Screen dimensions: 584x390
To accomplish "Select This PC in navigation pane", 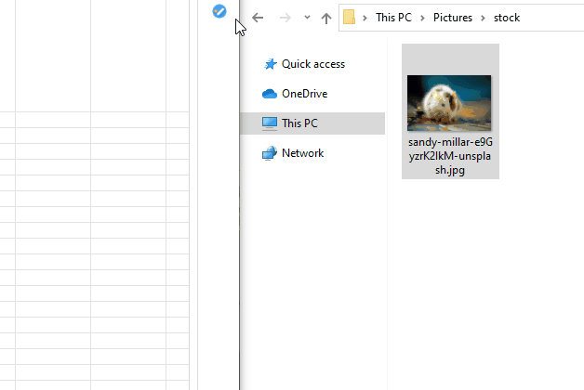I will (x=312, y=123).
